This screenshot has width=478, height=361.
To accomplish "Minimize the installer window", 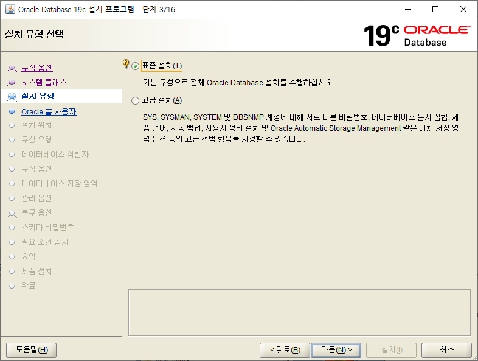I will click(x=408, y=10).
